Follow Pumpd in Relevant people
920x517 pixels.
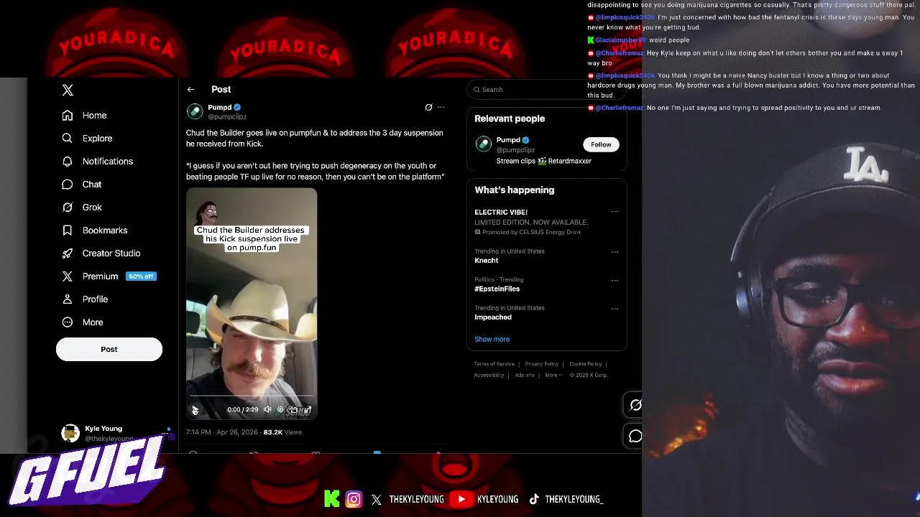(x=601, y=144)
